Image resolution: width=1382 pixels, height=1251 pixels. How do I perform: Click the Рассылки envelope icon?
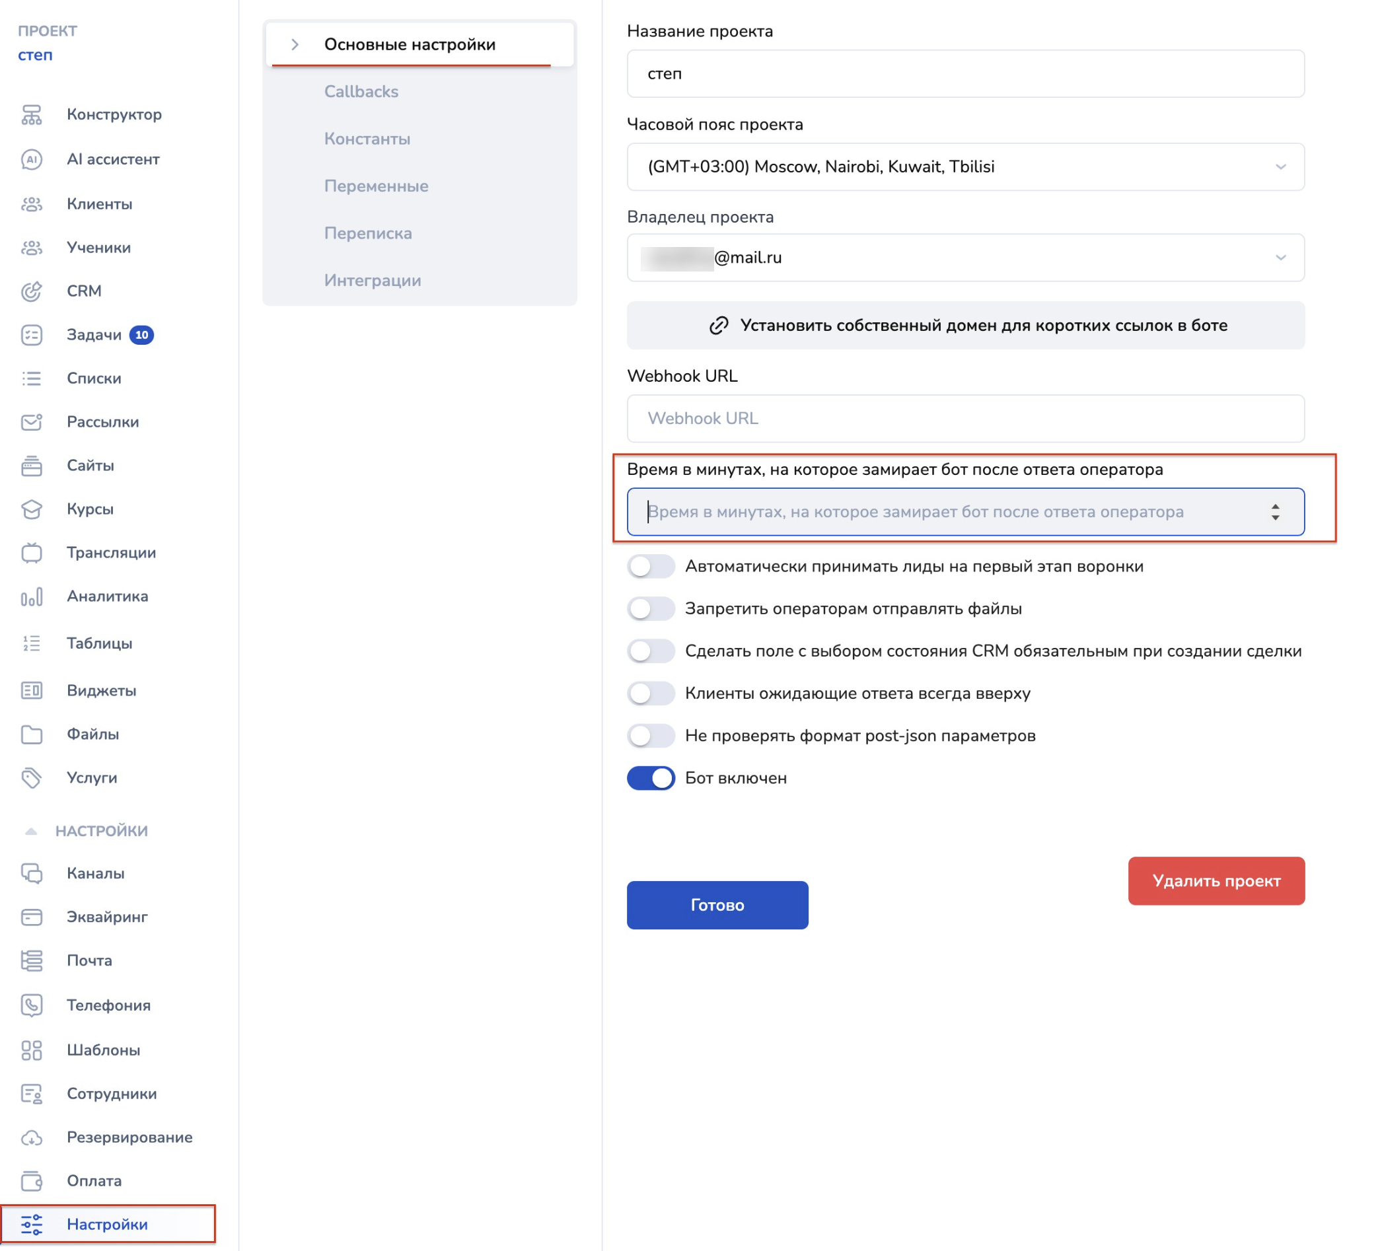[32, 422]
